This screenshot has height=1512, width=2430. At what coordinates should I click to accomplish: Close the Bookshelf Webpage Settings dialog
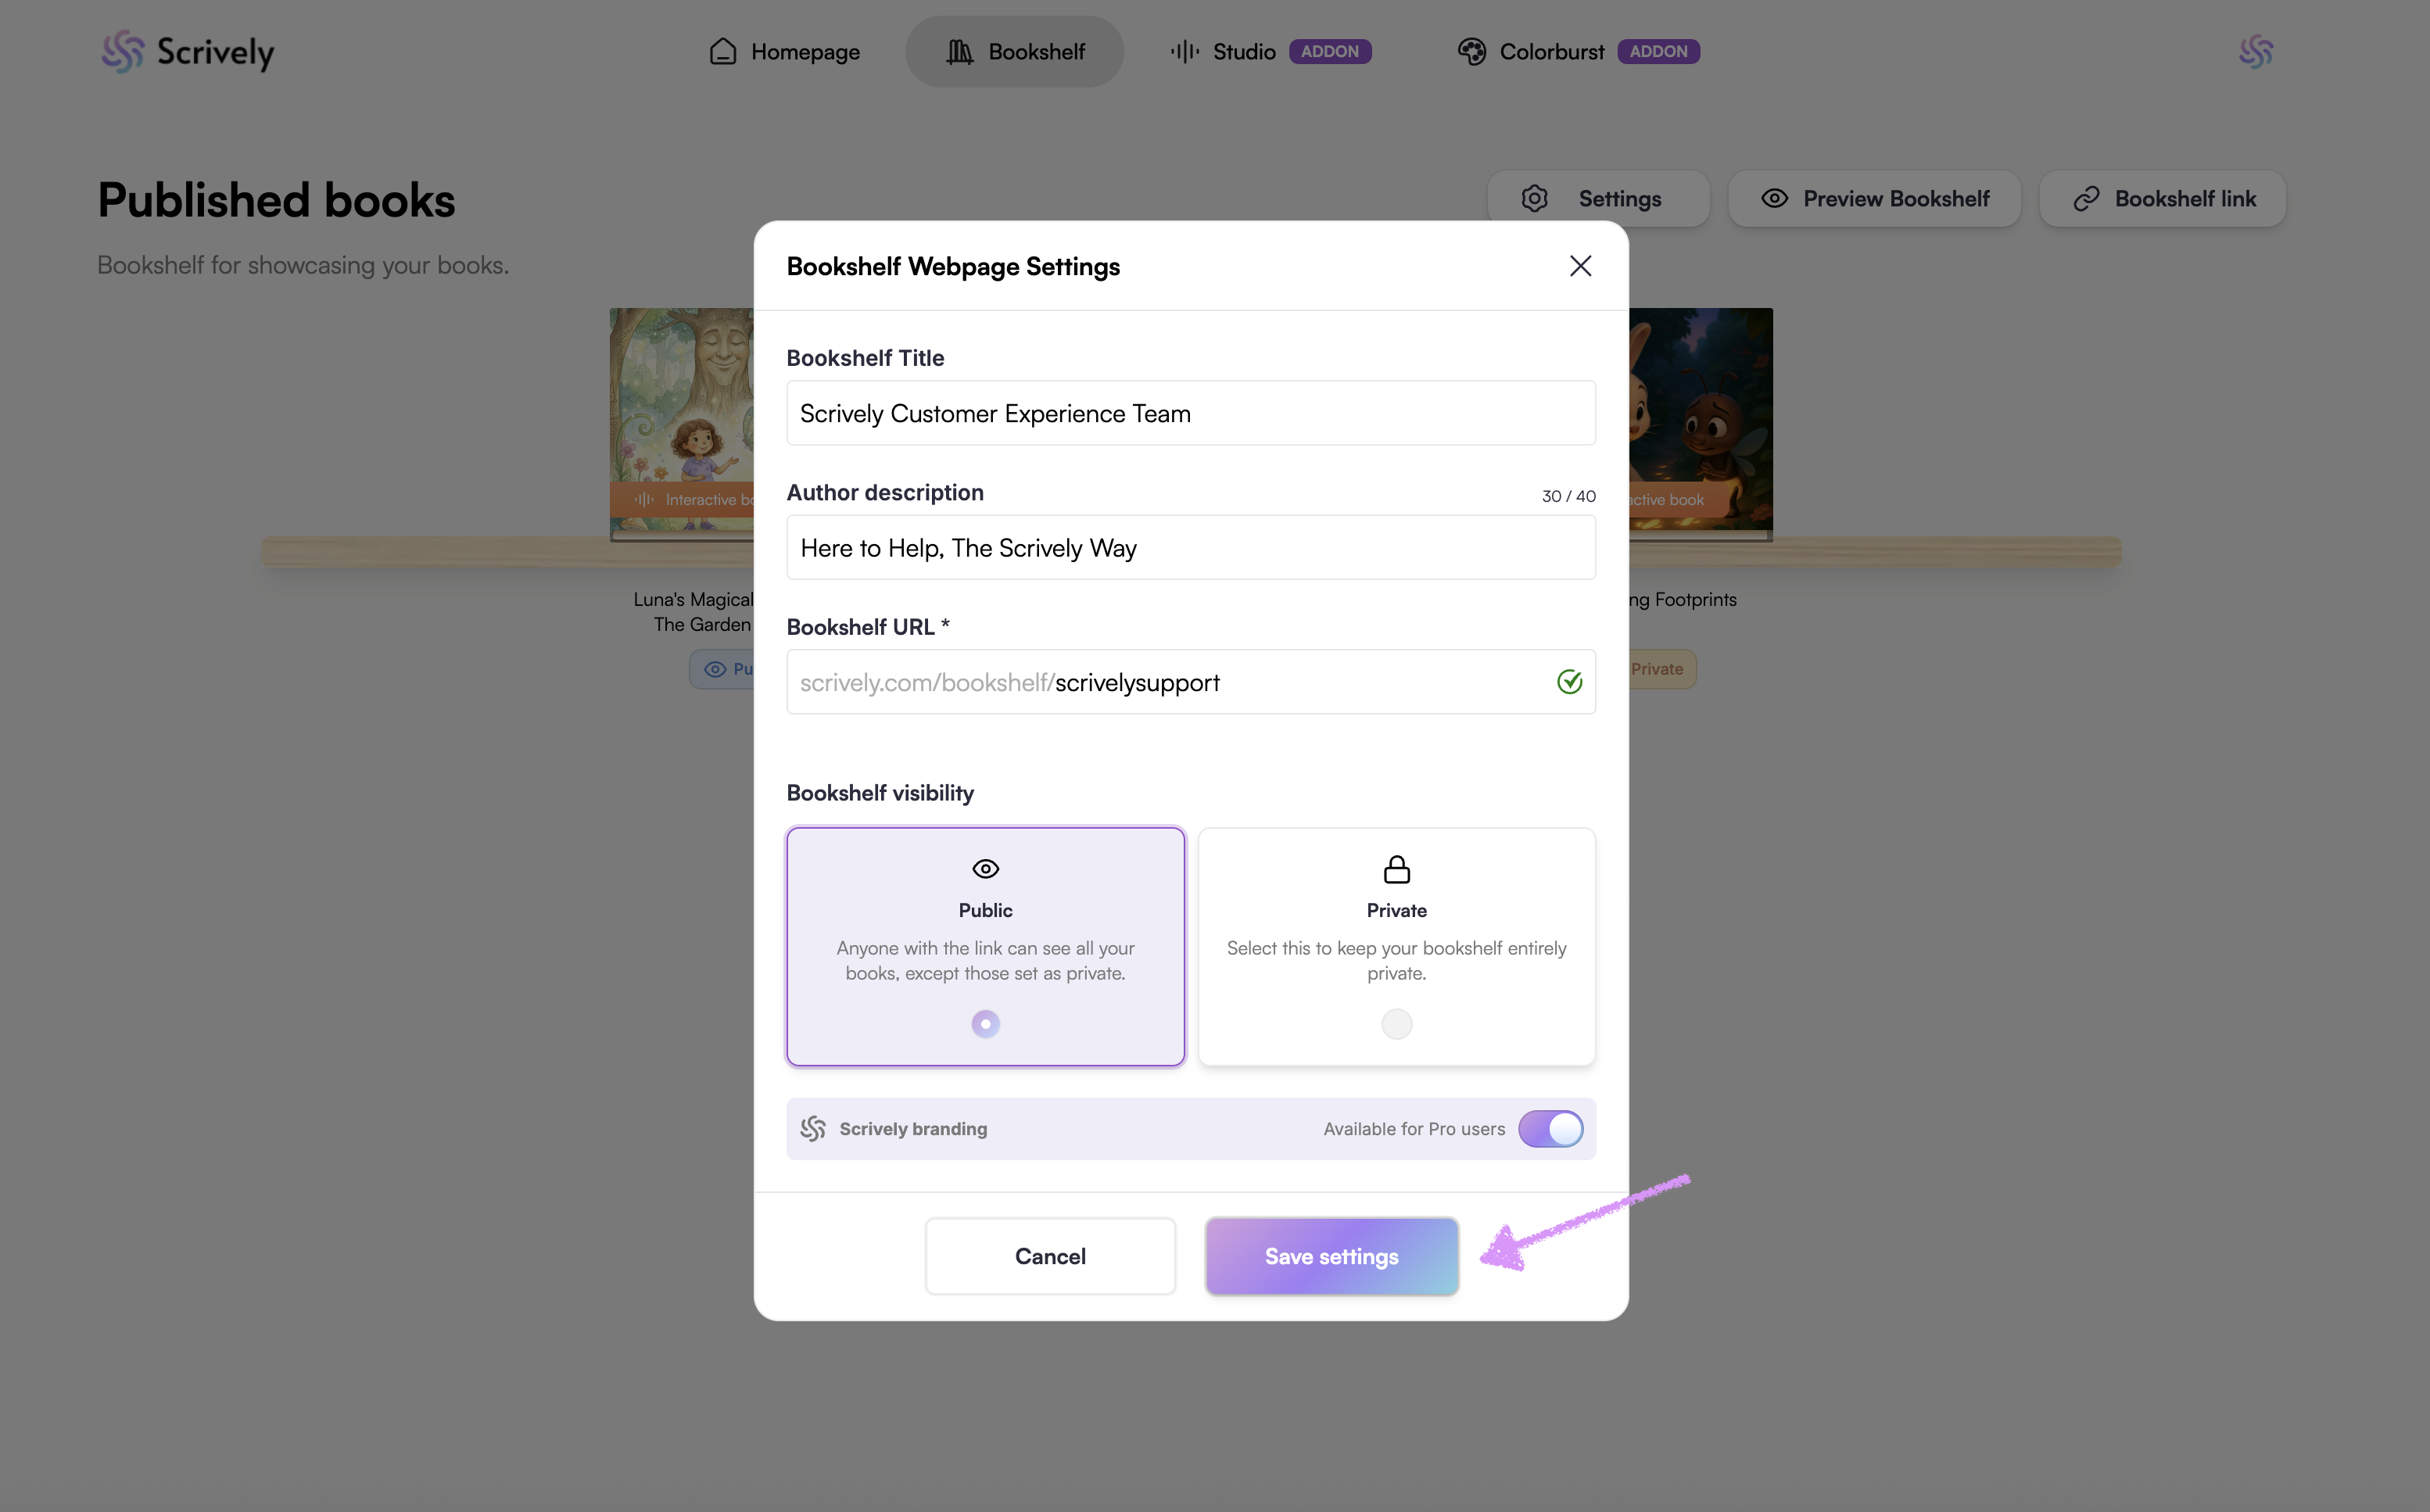[1580, 266]
